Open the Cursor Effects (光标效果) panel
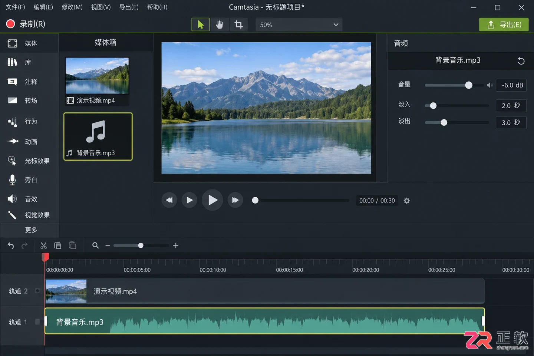This screenshot has width=534, height=356. (29, 161)
